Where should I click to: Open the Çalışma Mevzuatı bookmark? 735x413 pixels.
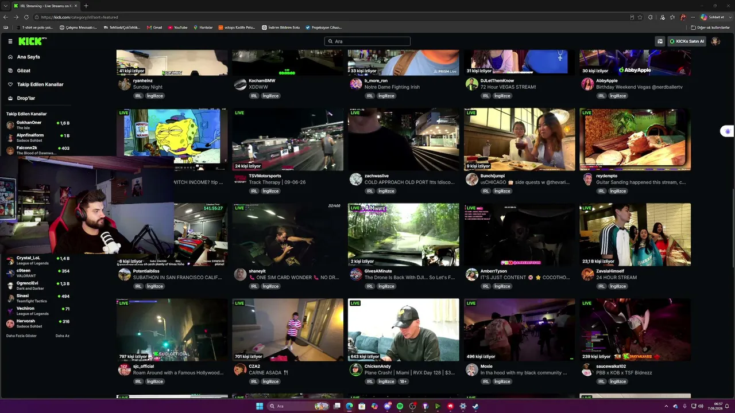[x=78, y=28]
